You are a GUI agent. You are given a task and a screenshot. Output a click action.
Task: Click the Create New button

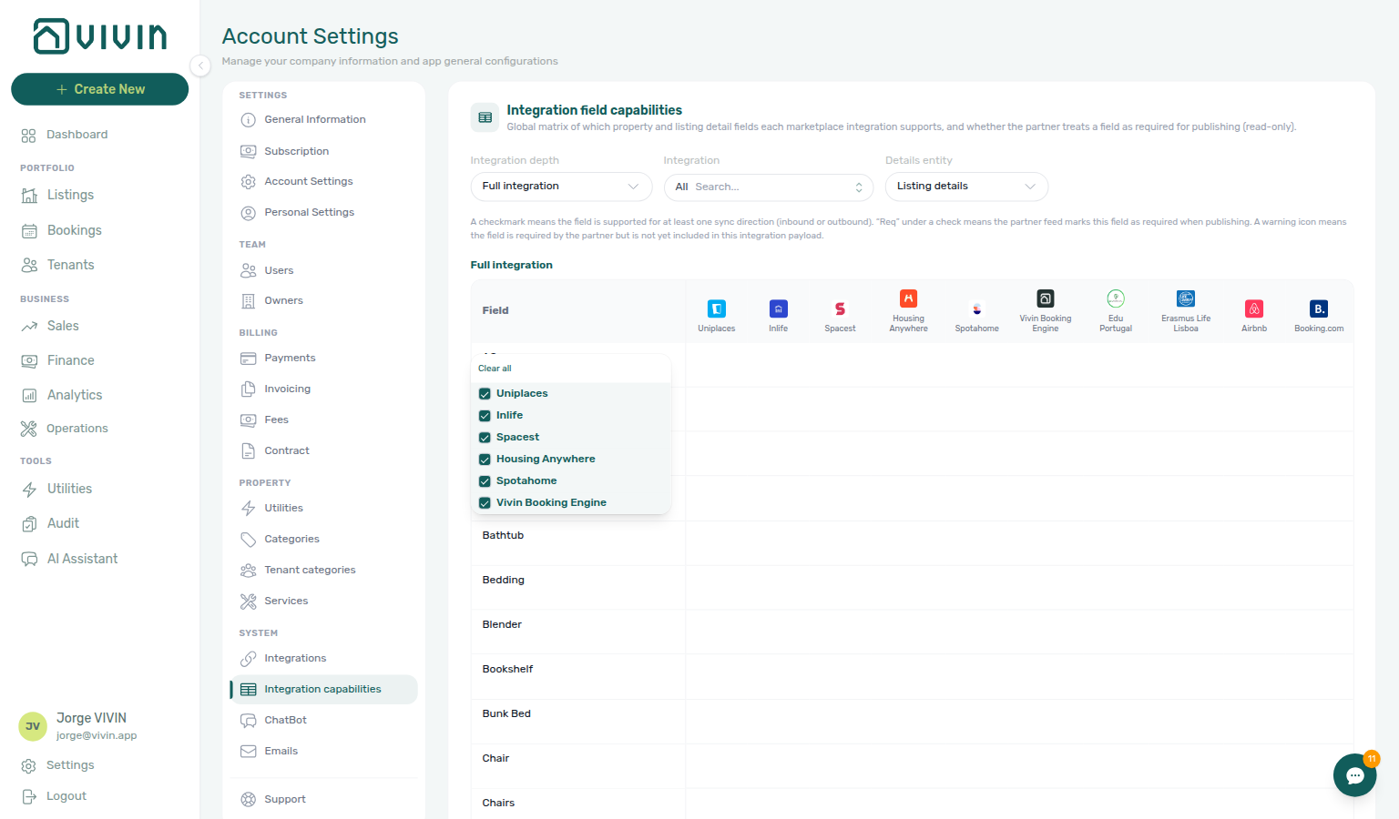pyautogui.click(x=99, y=89)
